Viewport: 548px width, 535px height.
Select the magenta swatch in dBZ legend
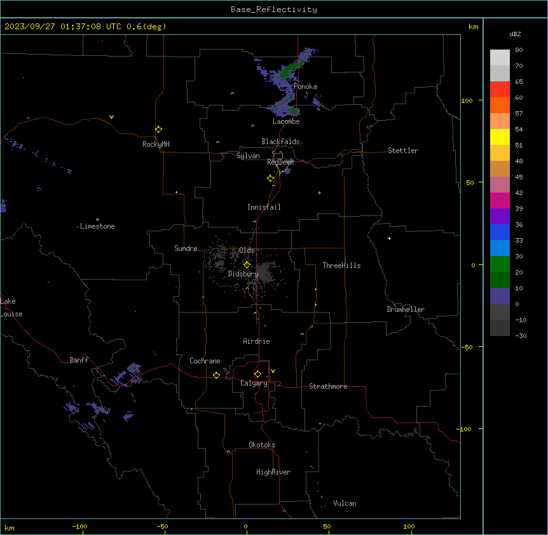[500, 200]
